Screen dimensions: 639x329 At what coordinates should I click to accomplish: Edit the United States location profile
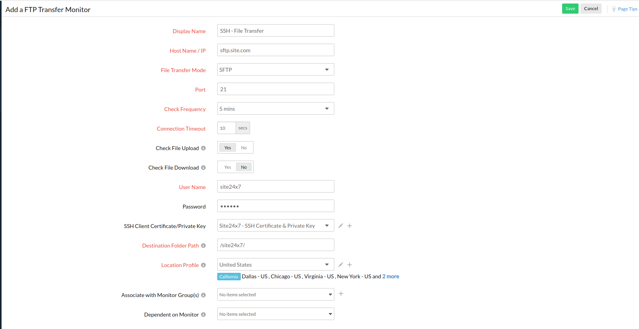pos(341,265)
